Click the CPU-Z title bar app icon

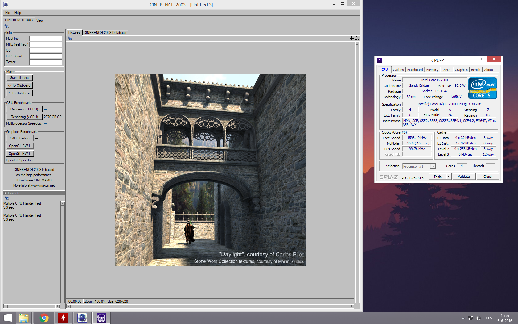click(380, 60)
